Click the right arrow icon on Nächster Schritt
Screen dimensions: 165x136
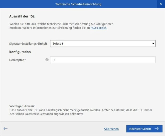click(157, 129)
